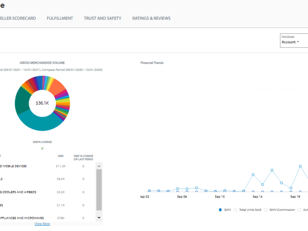
Task: Click the highest data point near Sep 18
Action: pyautogui.click(x=300, y=166)
